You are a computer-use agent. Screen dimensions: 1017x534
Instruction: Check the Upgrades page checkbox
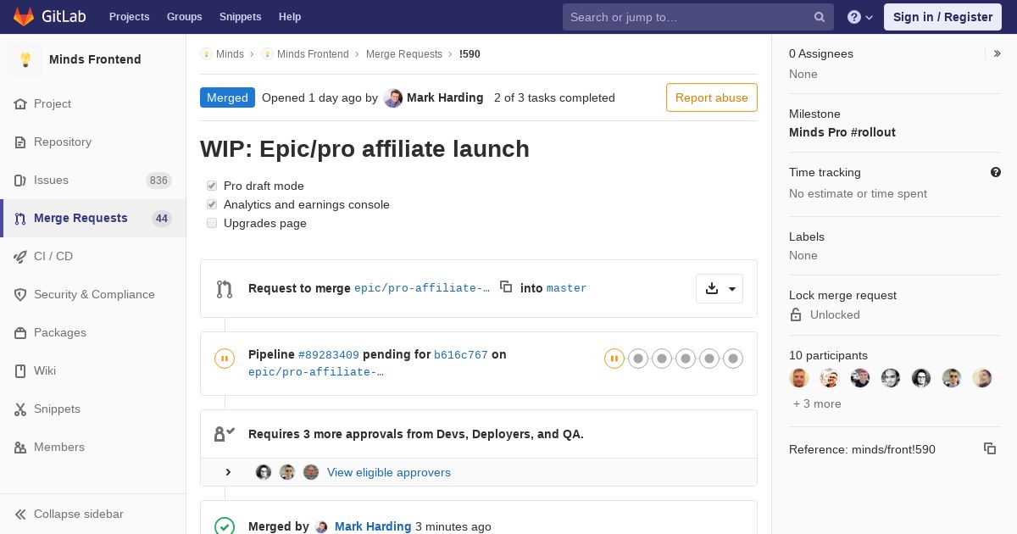pyautogui.click(x=212, y=223)
